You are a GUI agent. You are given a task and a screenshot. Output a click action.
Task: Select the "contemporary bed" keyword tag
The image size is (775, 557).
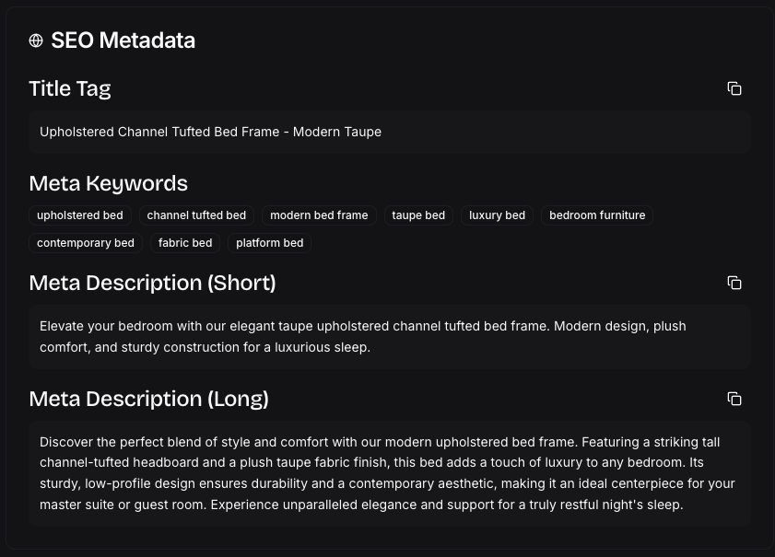(85, 243)
